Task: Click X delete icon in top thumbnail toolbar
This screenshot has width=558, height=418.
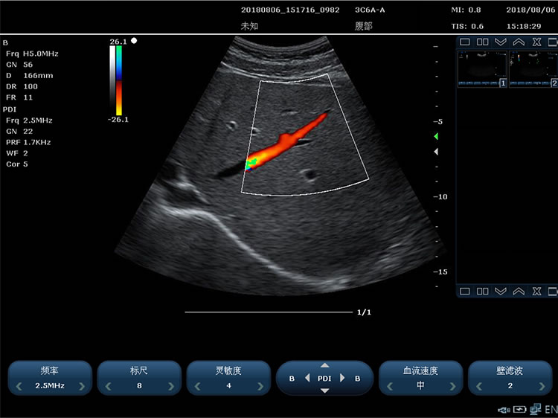Action: coord(536,42)
